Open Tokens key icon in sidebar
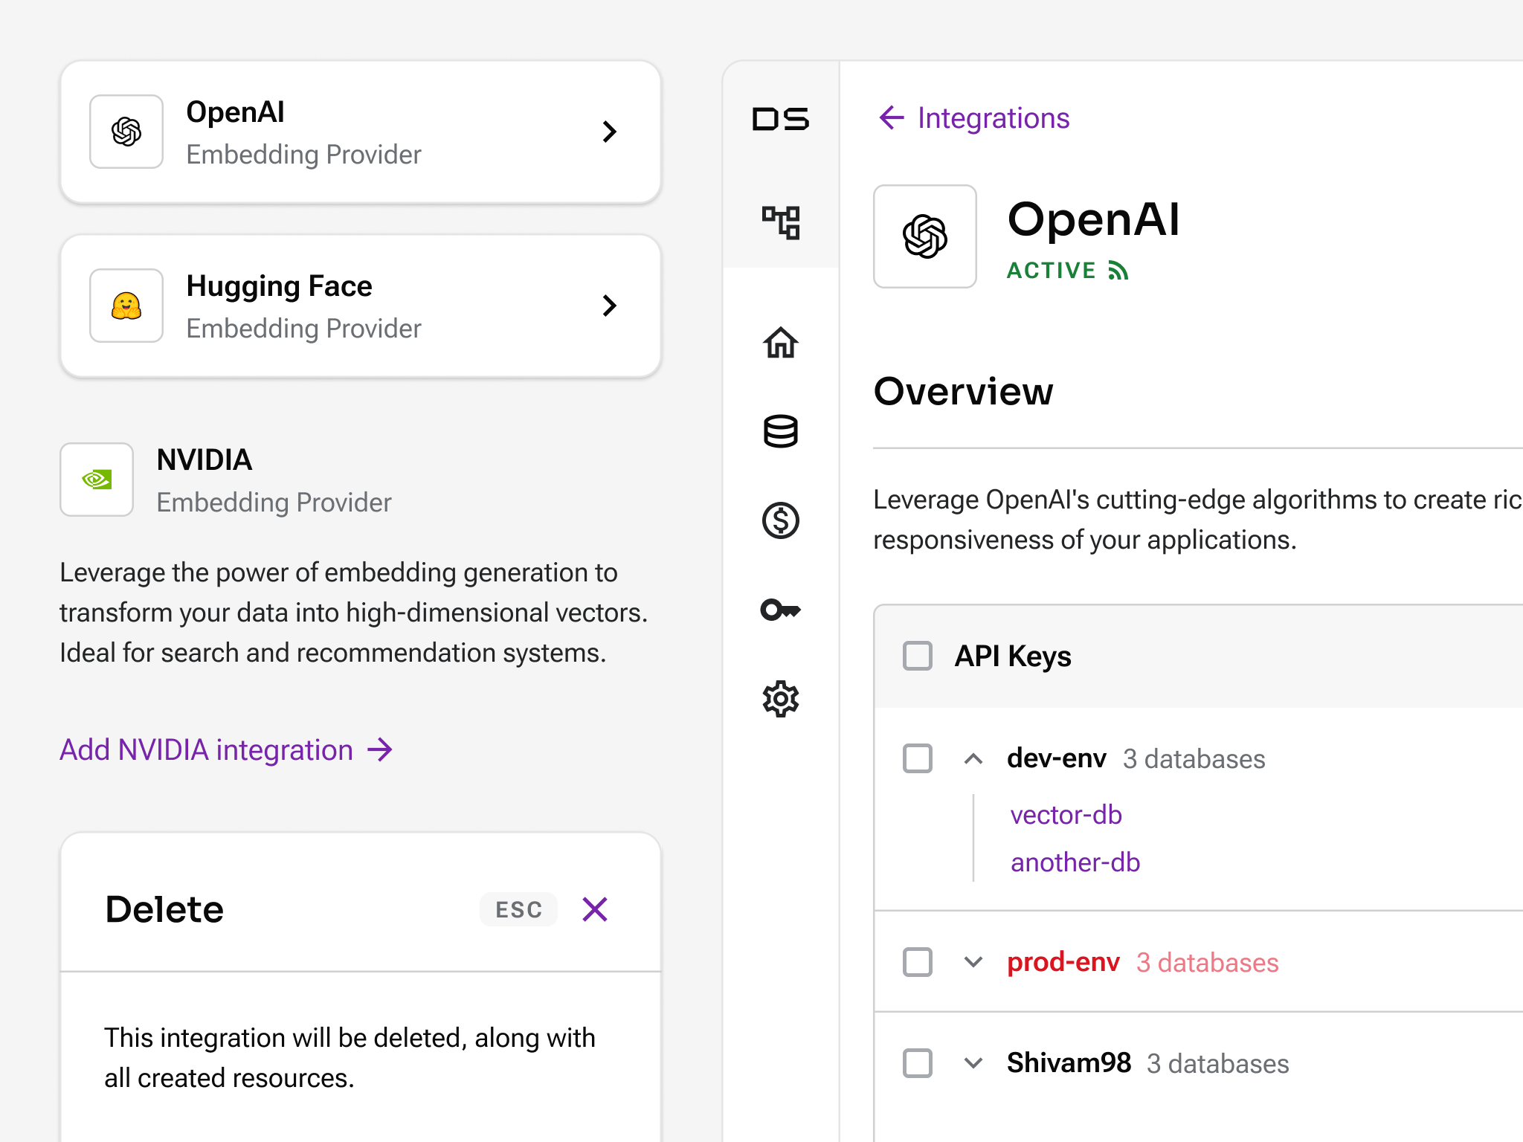Screen dimensions: 1523x1142 tap(780, 610)
